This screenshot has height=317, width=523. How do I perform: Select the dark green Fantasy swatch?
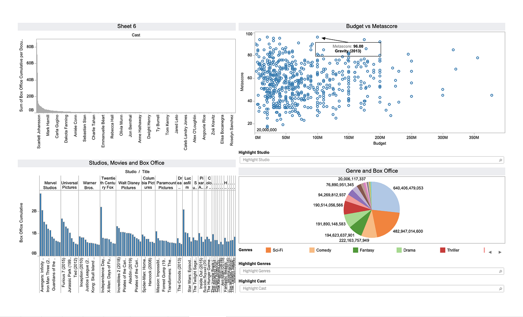(355, 250)
